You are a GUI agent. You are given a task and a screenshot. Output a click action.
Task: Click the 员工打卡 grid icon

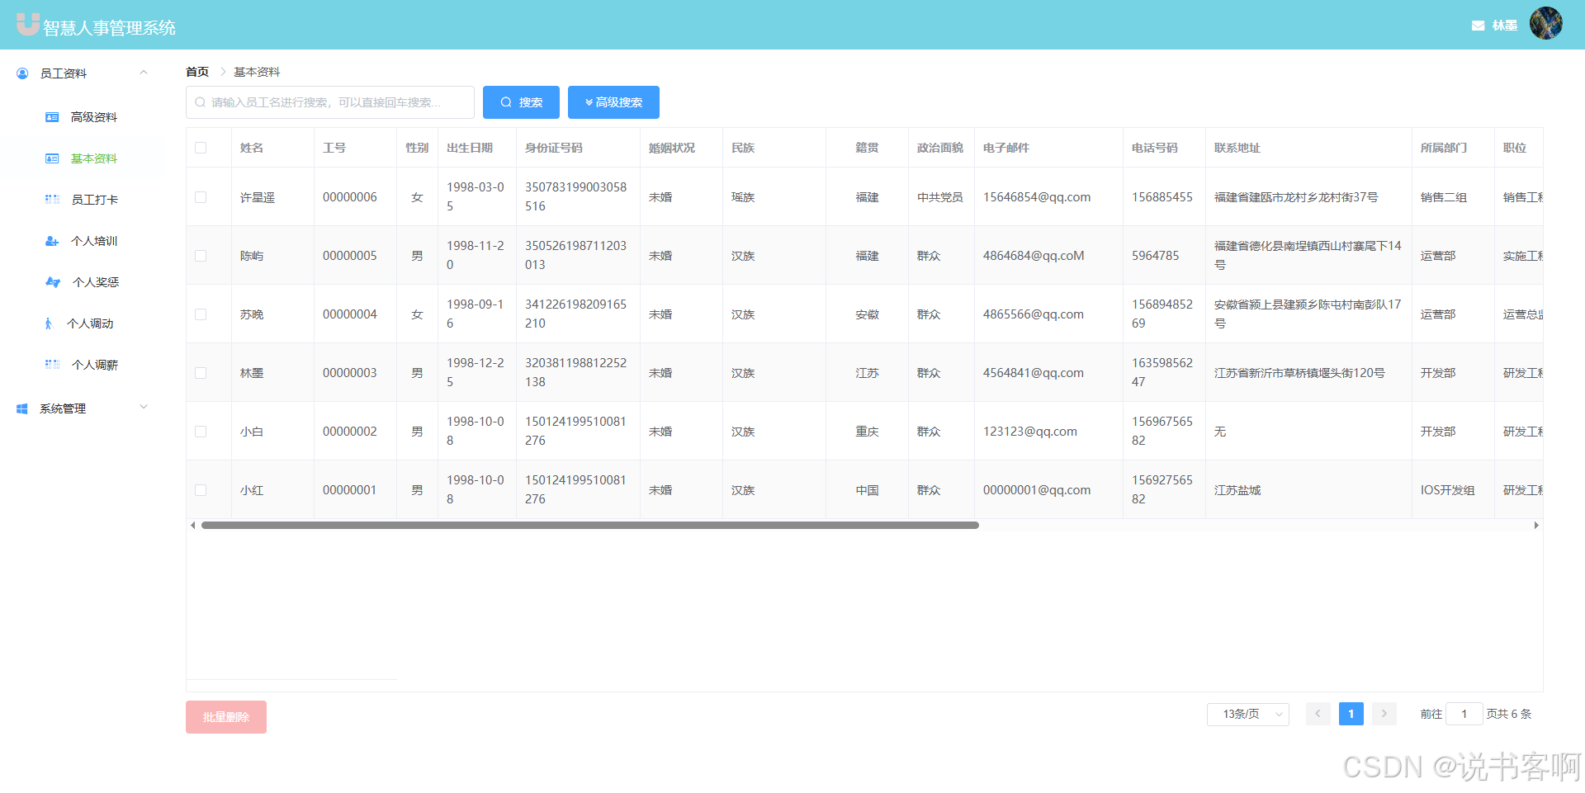point(52,200)
